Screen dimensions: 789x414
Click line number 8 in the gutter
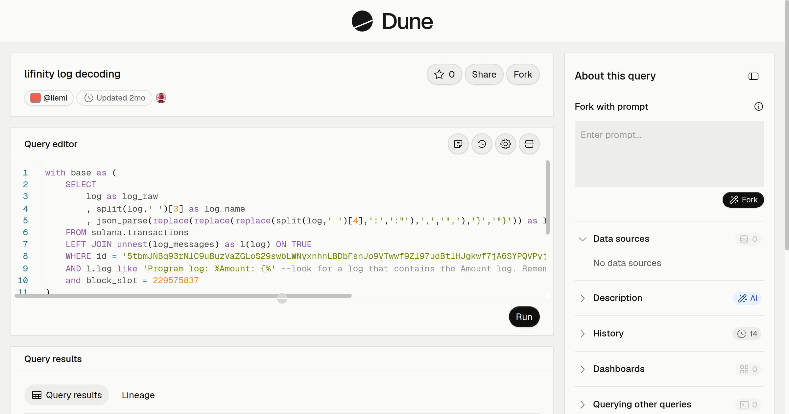click(25, 256)
